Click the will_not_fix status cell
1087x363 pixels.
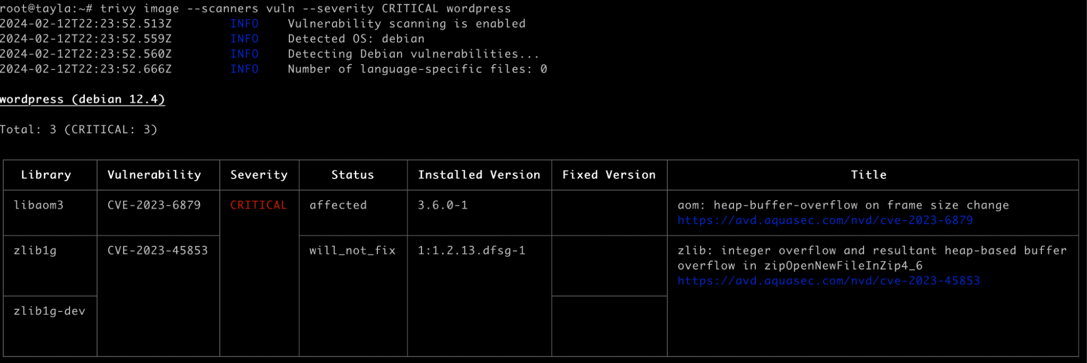click(352, 250)
